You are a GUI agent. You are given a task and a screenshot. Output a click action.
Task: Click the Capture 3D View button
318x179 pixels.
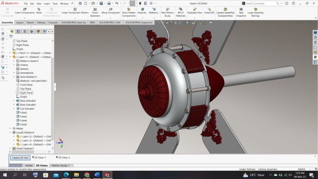tap(20, 158)
